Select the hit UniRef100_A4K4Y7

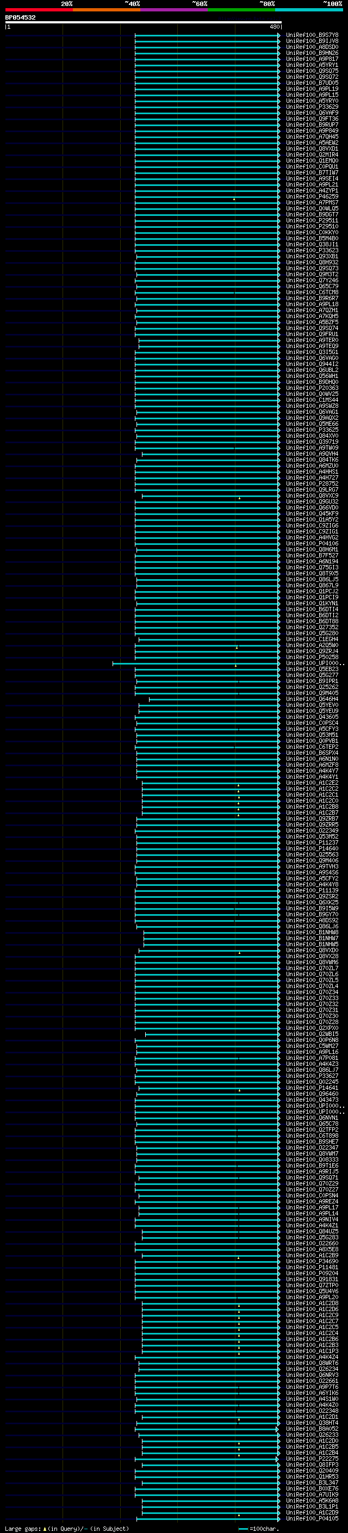click(x=312, y=771)
